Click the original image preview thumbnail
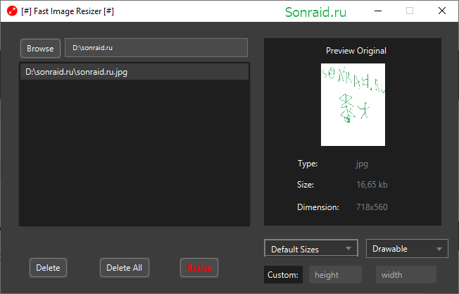 coord(353,104)
